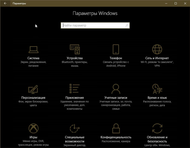The width and height of the screenshot is (190, 148).
Task: Open the Учетные записи person icon
Action: (116, 89)
